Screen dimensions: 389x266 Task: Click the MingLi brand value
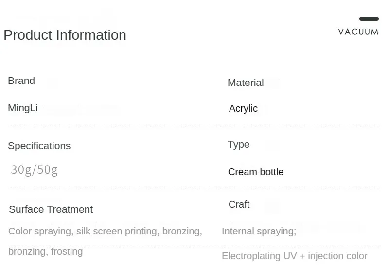pyautogui.click(x=23, y=108)
